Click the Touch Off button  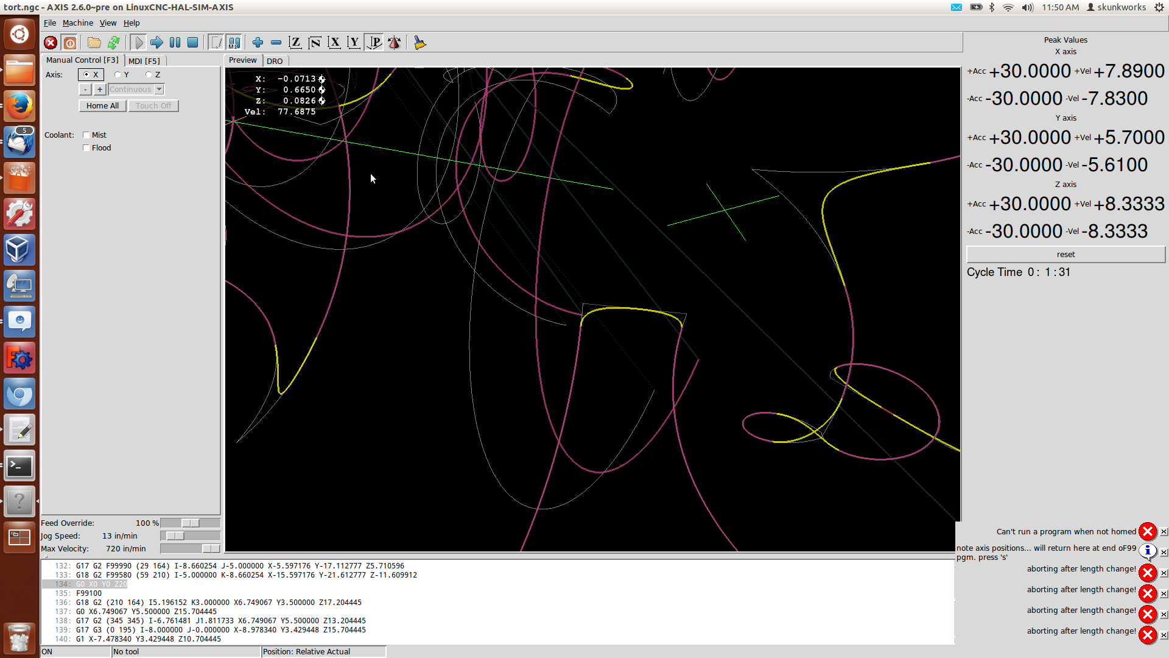coord(153,106)
